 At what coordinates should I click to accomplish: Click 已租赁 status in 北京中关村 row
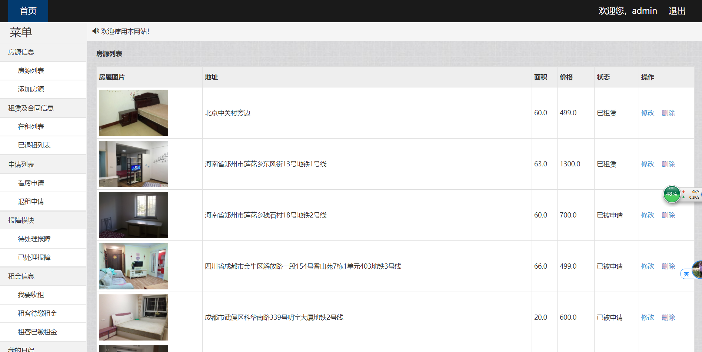point(606,113)
